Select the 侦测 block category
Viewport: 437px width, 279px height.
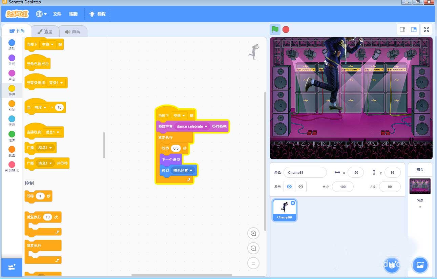pyautogui.click(x=12, y=121)
